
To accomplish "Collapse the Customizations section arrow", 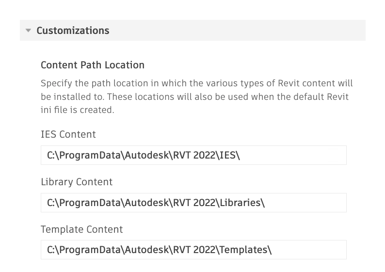I will click(28, 31).
